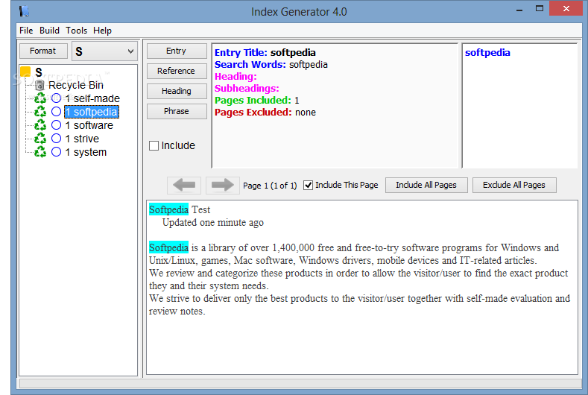Select the S root node in tree

[x=39, y=72]
